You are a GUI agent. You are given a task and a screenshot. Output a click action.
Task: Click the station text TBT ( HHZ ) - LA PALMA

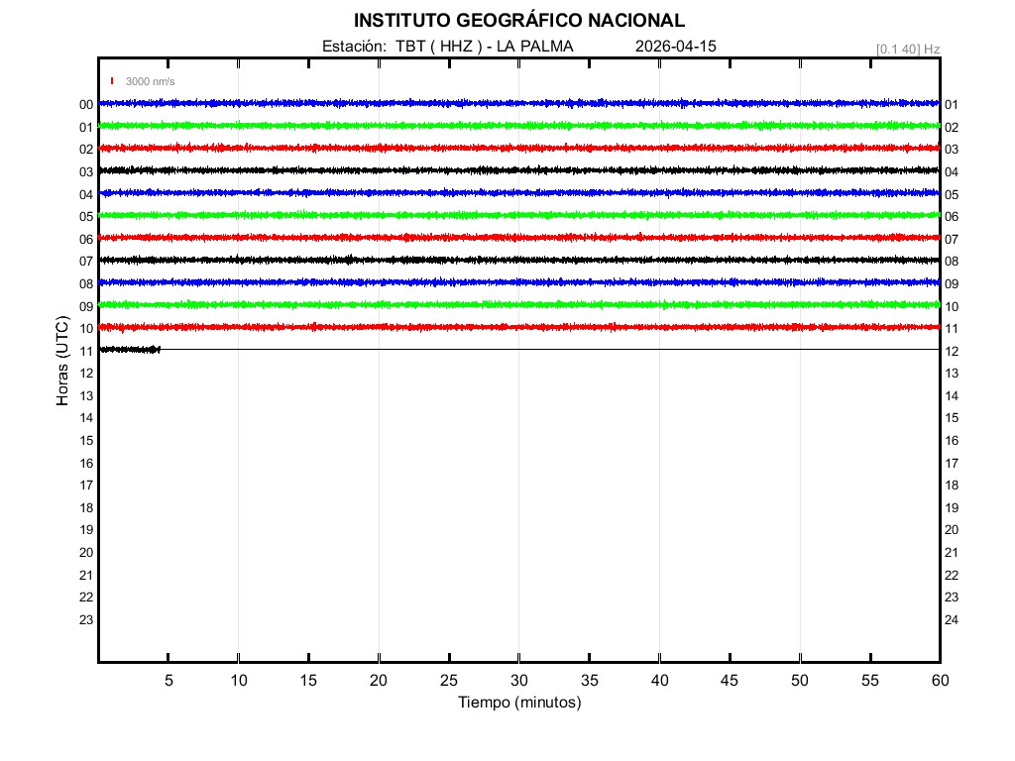tap(484, 47)
